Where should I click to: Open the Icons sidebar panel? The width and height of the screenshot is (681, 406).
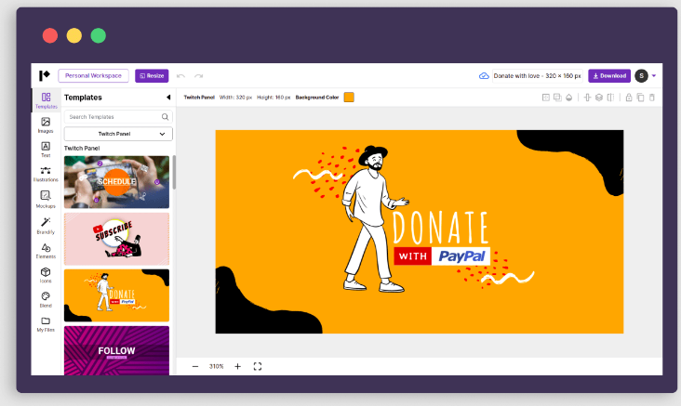[46, 275]
